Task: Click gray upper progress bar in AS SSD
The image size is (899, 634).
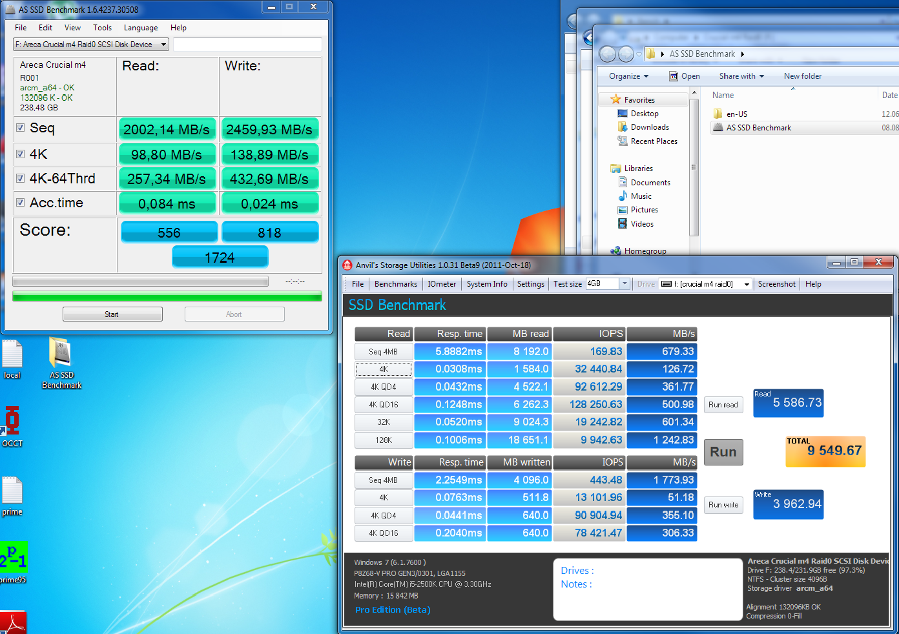Action: 140,281
